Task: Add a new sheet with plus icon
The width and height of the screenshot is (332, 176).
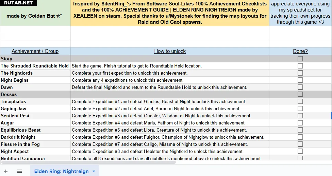Action: (6, 171)
